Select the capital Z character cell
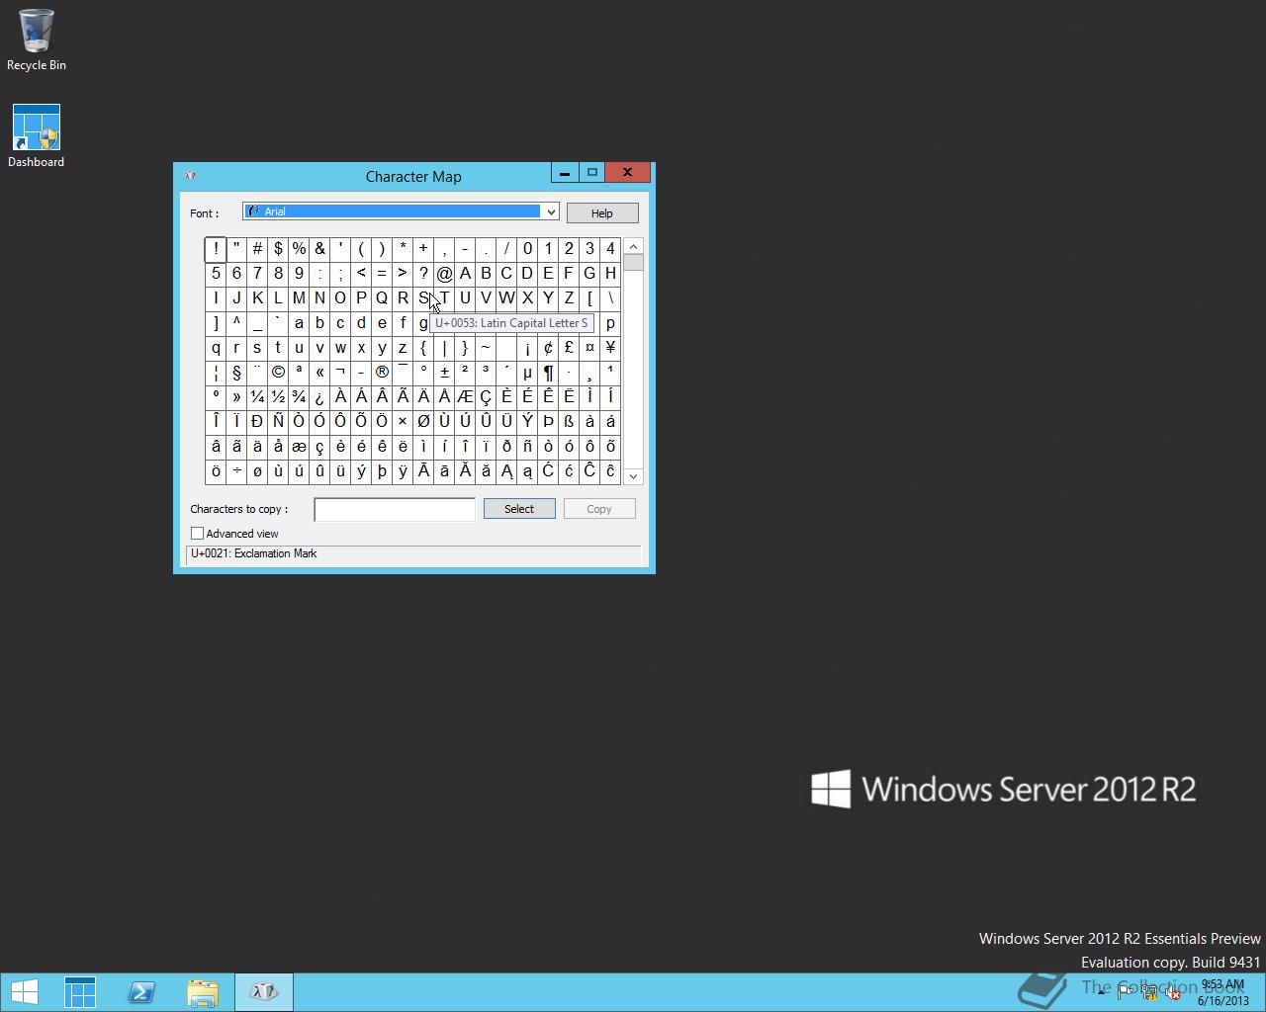Screen dimensions: 1266x1012 pyautogui.click(x=569, y=298)
